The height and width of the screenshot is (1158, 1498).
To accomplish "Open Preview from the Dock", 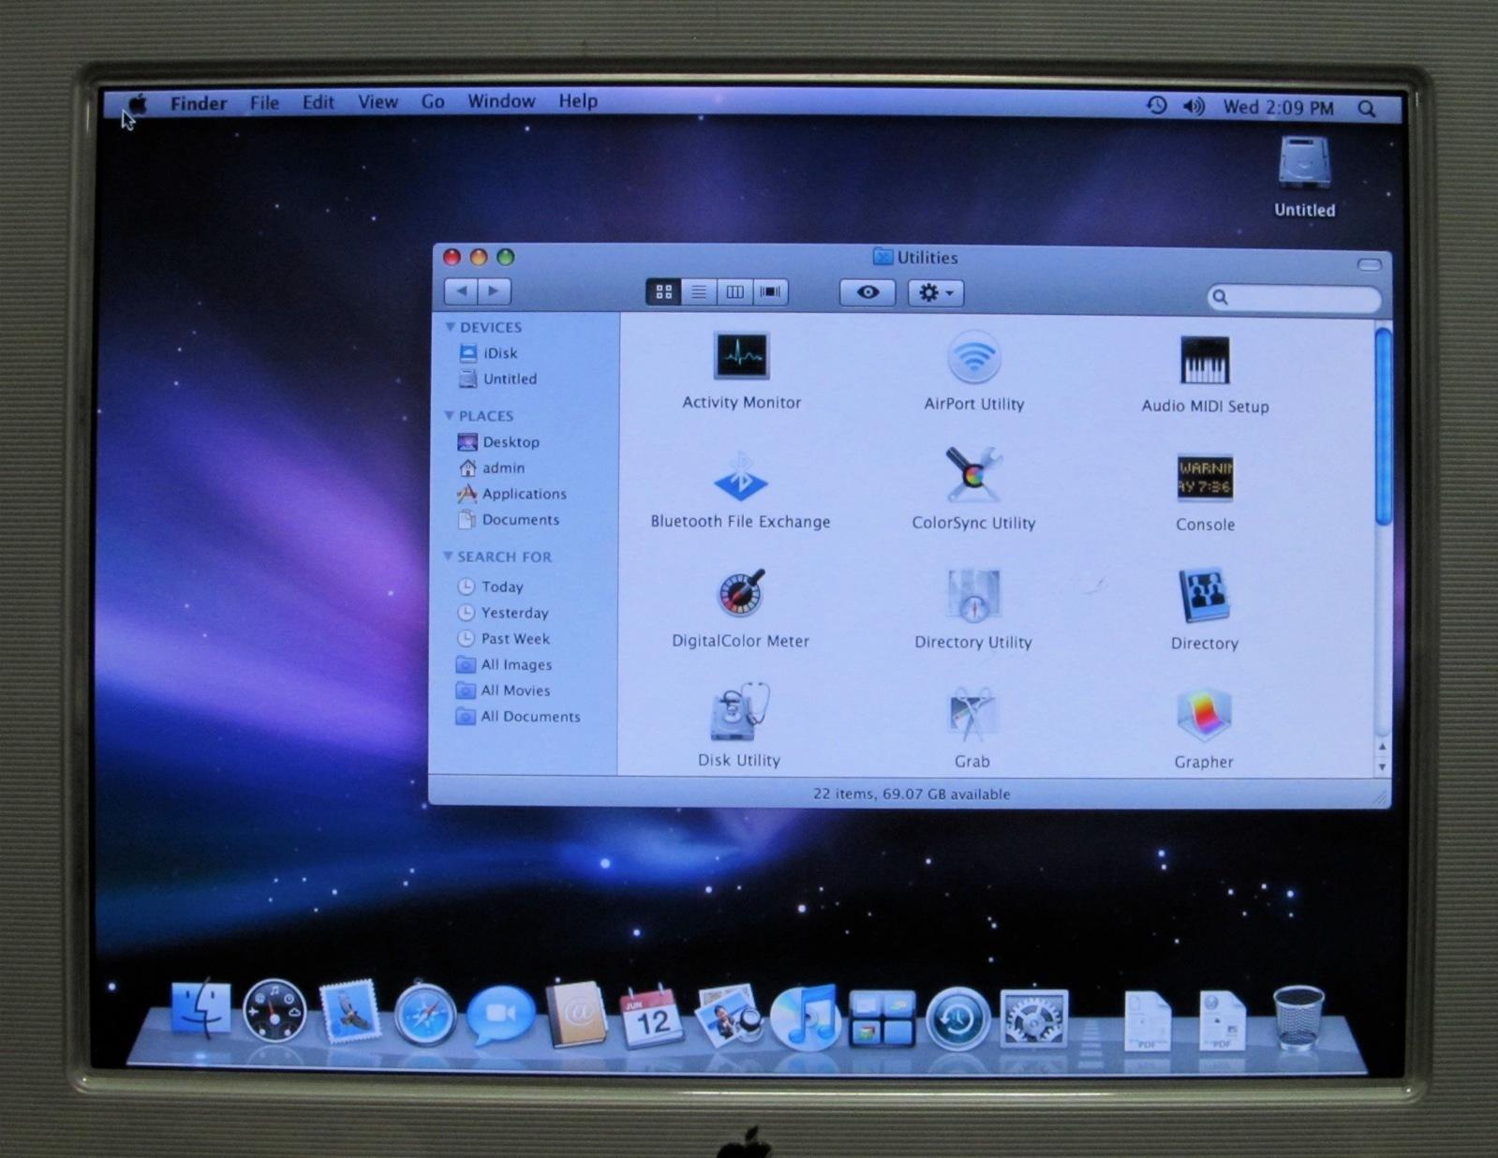I will [x=728, y=1017].
